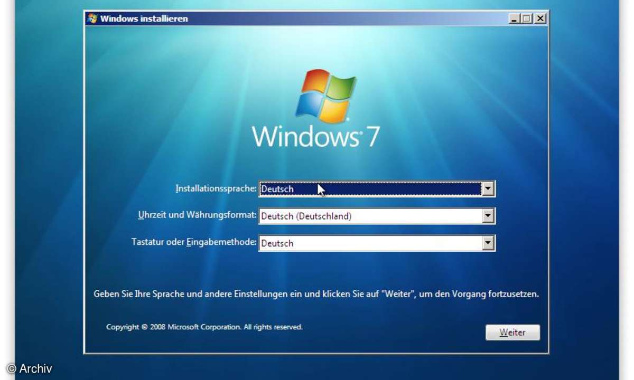Screen dimensions: 634x380
Task: Click the Weiter button
Action: (x=512, y=332)
